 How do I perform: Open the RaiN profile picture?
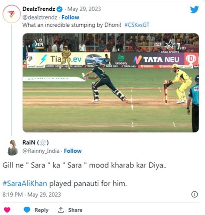click(13, 148)
